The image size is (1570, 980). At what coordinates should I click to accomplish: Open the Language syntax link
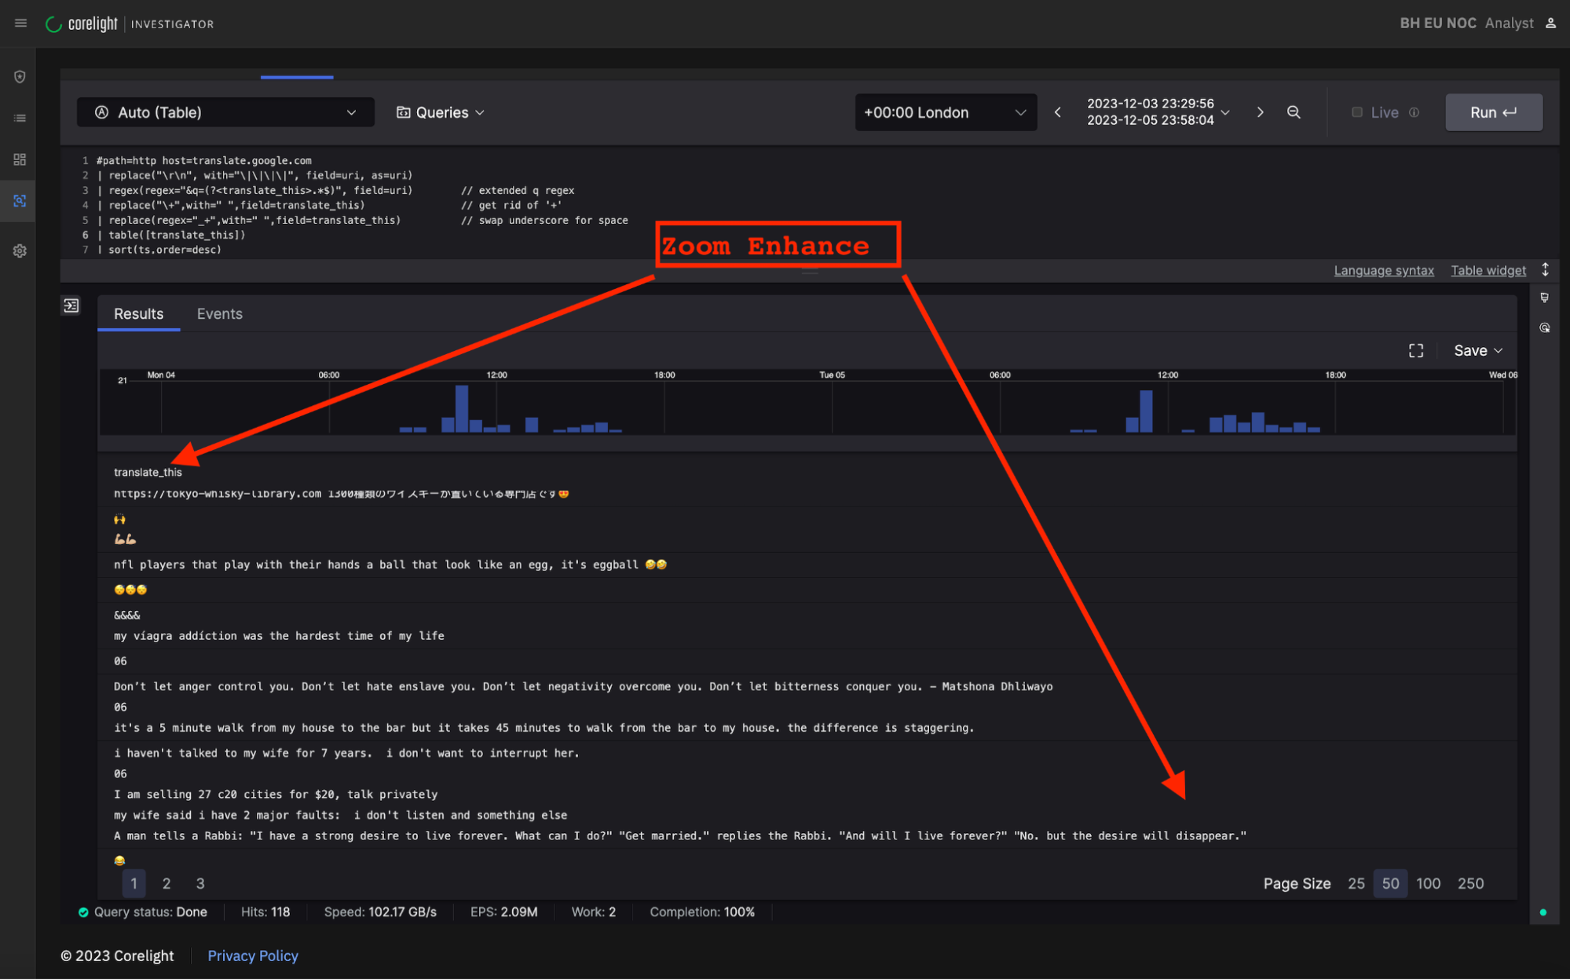(x=1383, y=271)
